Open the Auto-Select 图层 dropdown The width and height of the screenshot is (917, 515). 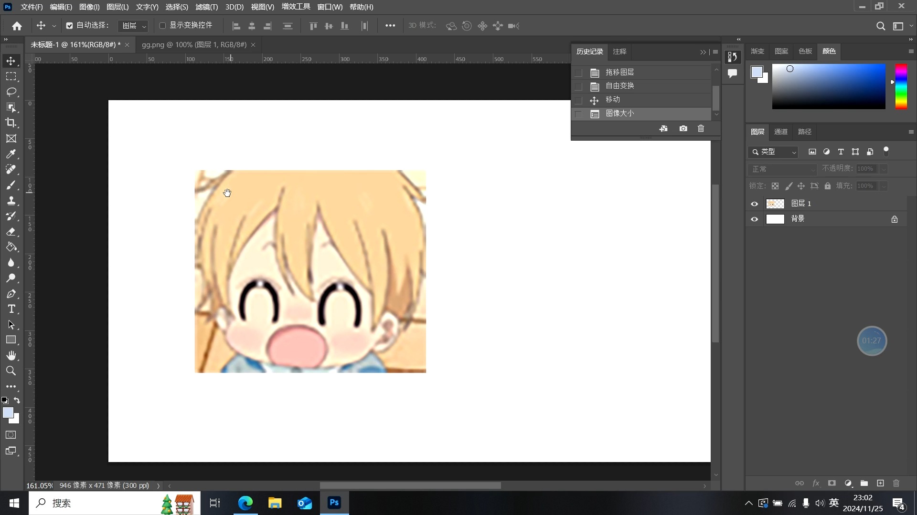click(x=133, y=26)
